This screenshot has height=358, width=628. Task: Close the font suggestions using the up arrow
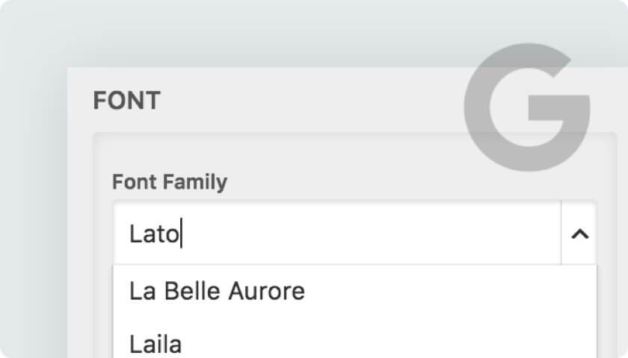(579, 233)
